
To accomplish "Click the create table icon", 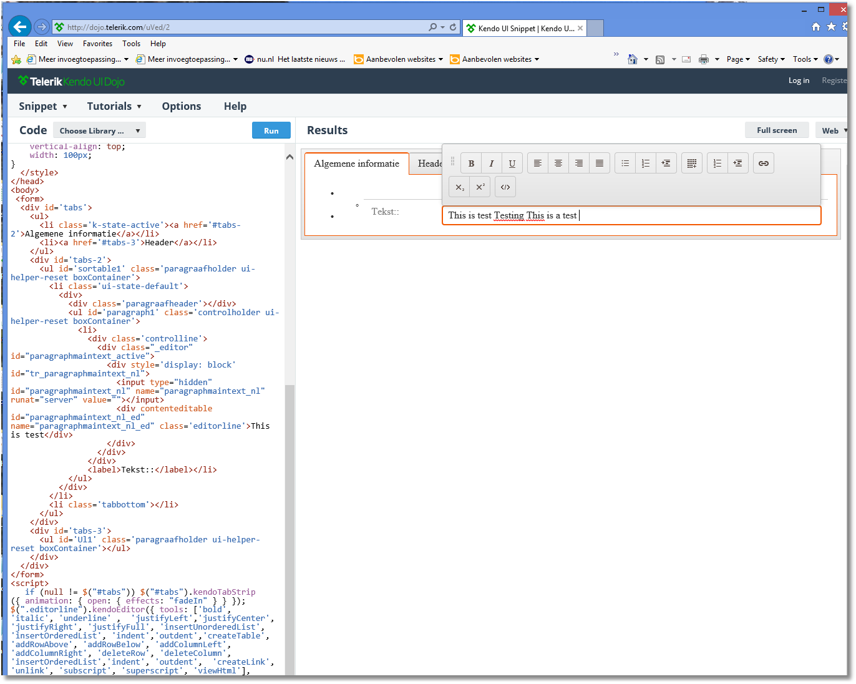I will [691, 164].
